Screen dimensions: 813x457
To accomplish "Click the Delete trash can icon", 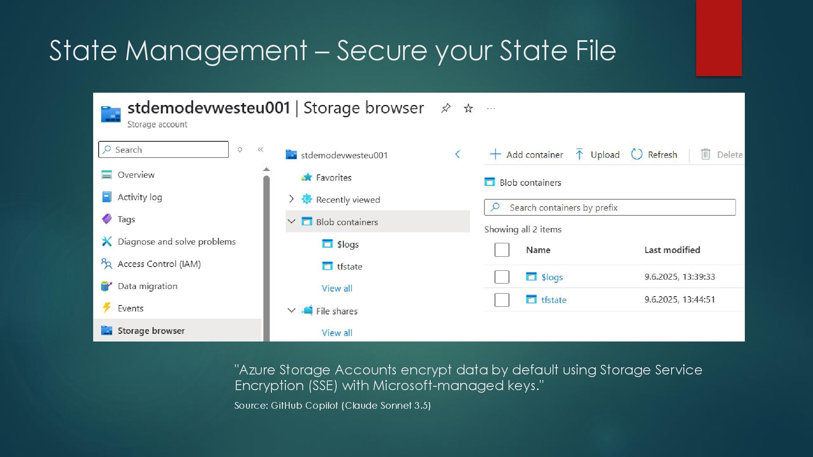I will coord(705,154).
